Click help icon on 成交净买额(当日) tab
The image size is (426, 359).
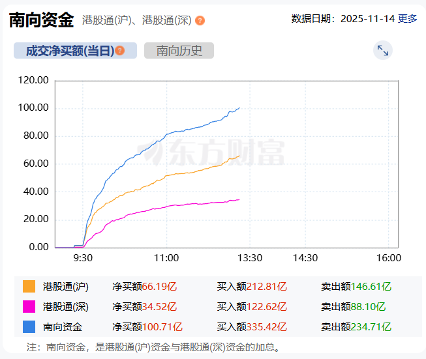pyautogui.click(x=120, y=50)
